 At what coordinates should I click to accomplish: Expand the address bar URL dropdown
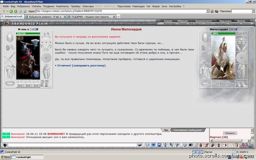coord(208,11)
